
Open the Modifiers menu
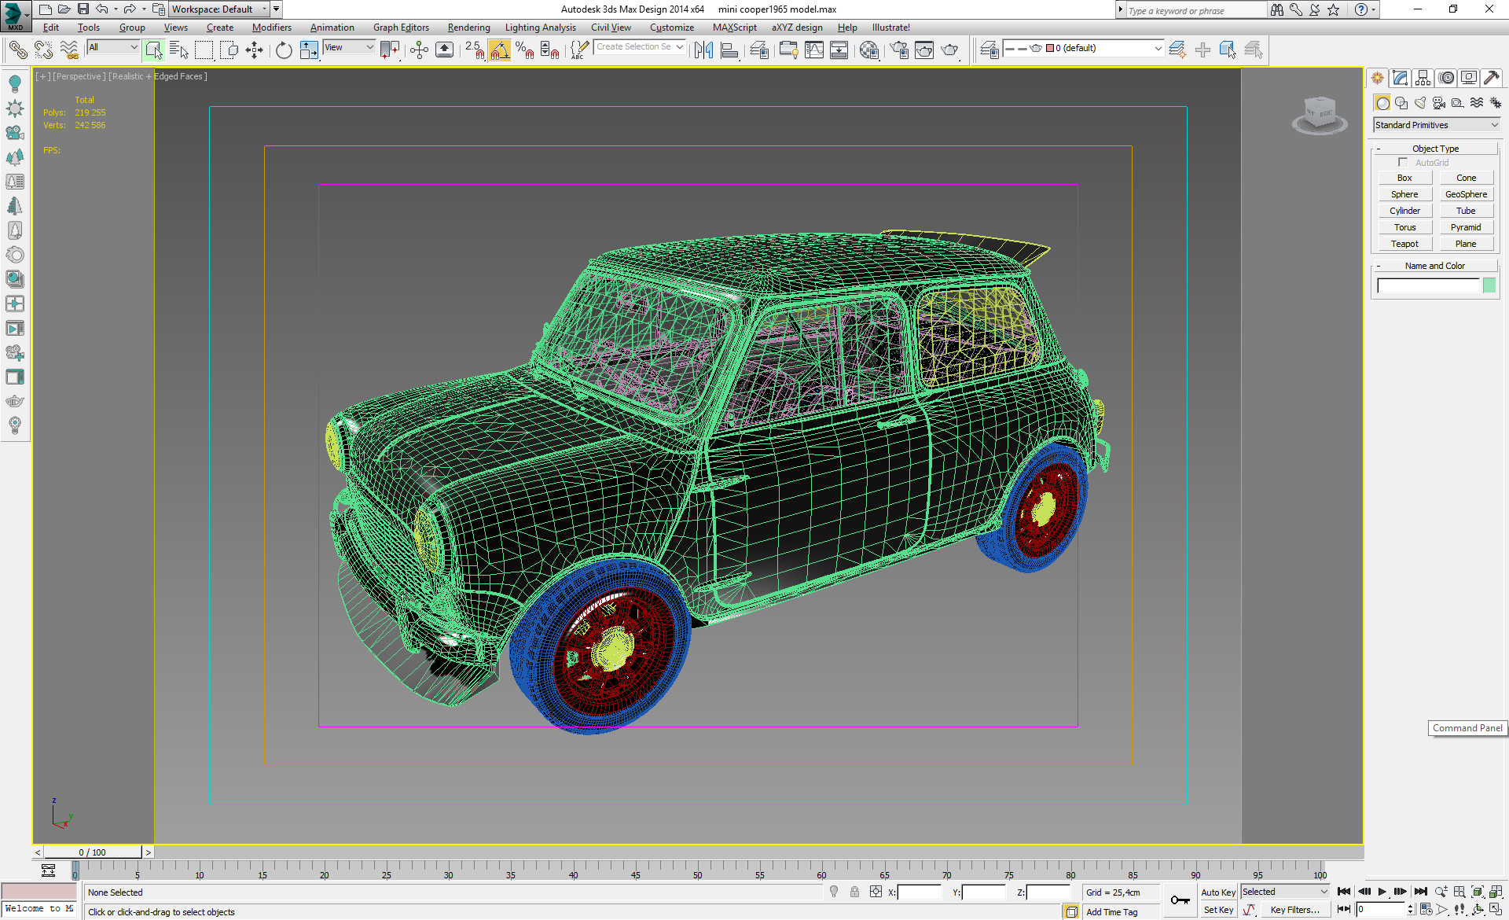pyautogui.click(x=271, y=28)
